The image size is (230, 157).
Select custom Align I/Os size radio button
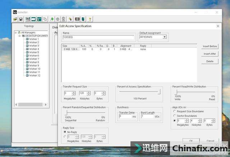(174, 121)
